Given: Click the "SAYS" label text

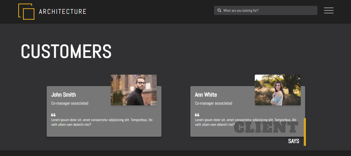Looking at the screenshot, I should pos(294,141).
